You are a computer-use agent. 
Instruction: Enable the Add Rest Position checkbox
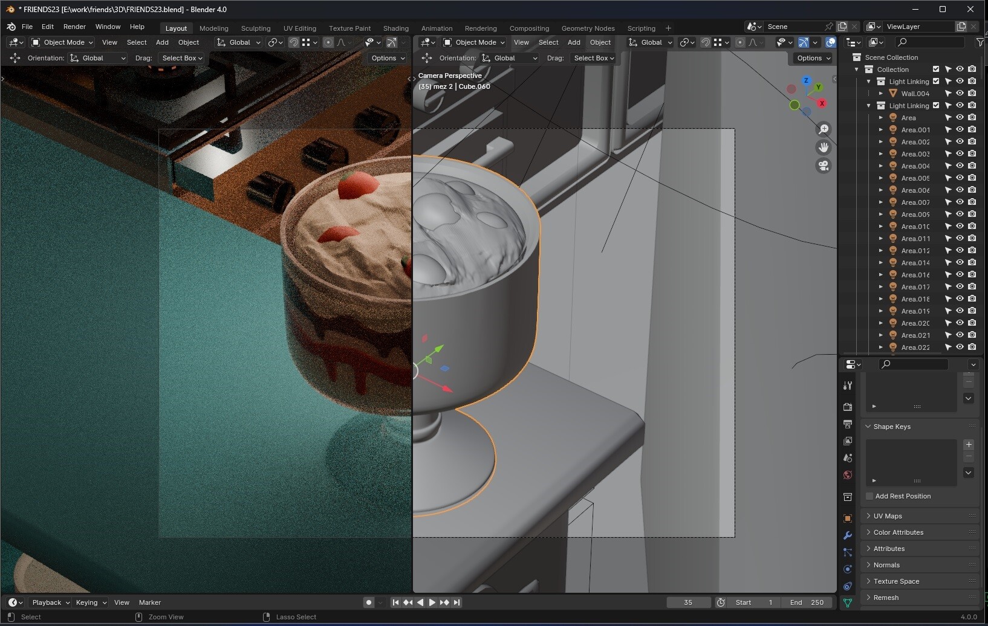(869, 496)
